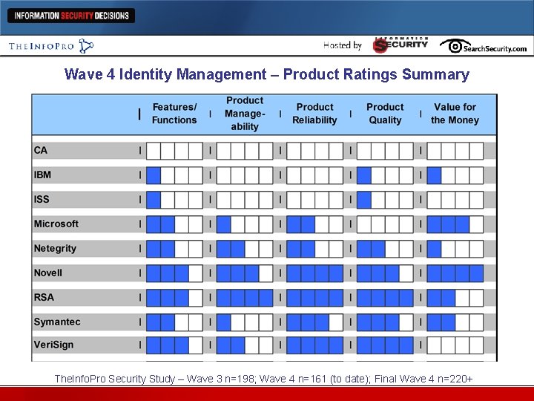Select the slide title "Wave 4 Identity Management"
Screen dimensions: 534x401
(165, 74)
